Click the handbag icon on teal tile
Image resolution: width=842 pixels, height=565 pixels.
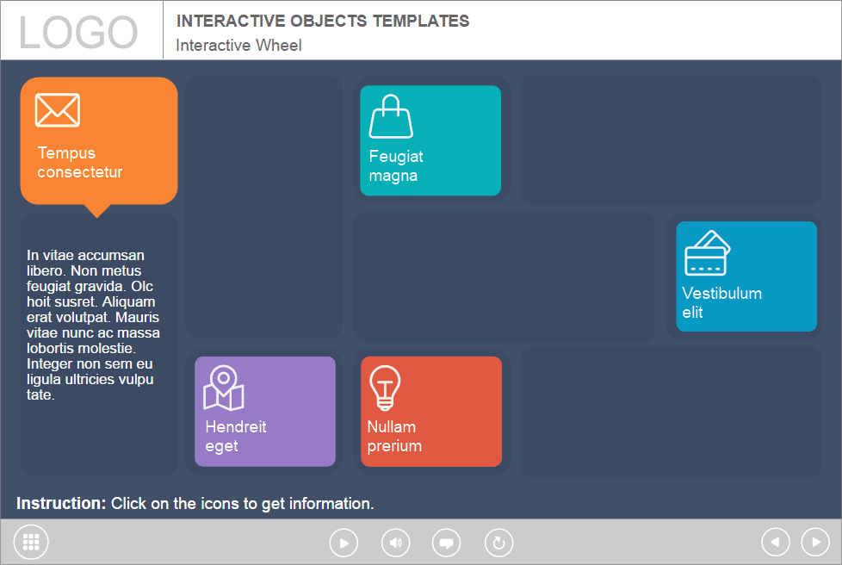click(391, 117)
